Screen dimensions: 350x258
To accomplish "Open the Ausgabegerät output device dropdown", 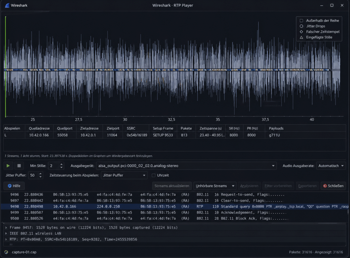I will click(x=186, y=166).
